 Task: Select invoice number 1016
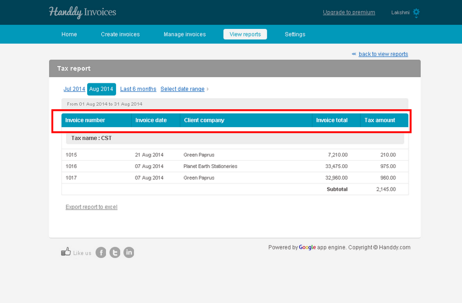pyautogui.click(x=71, y=166)
